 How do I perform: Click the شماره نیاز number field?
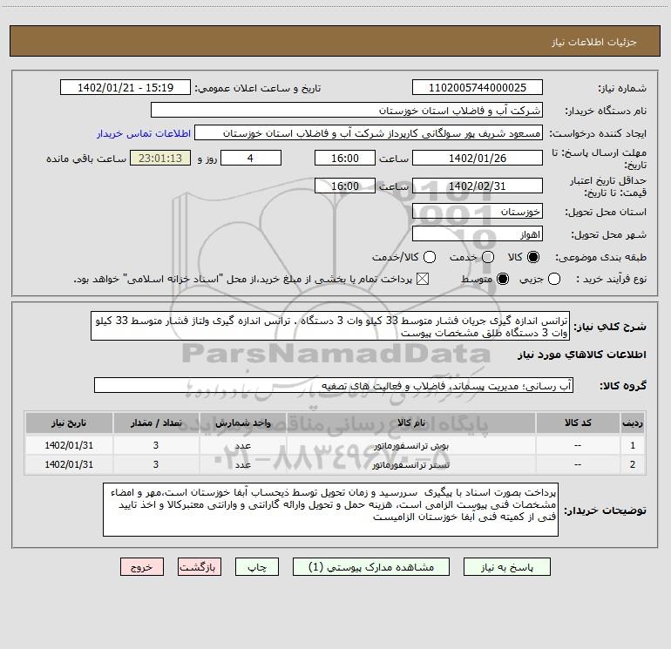pos(478,88)
